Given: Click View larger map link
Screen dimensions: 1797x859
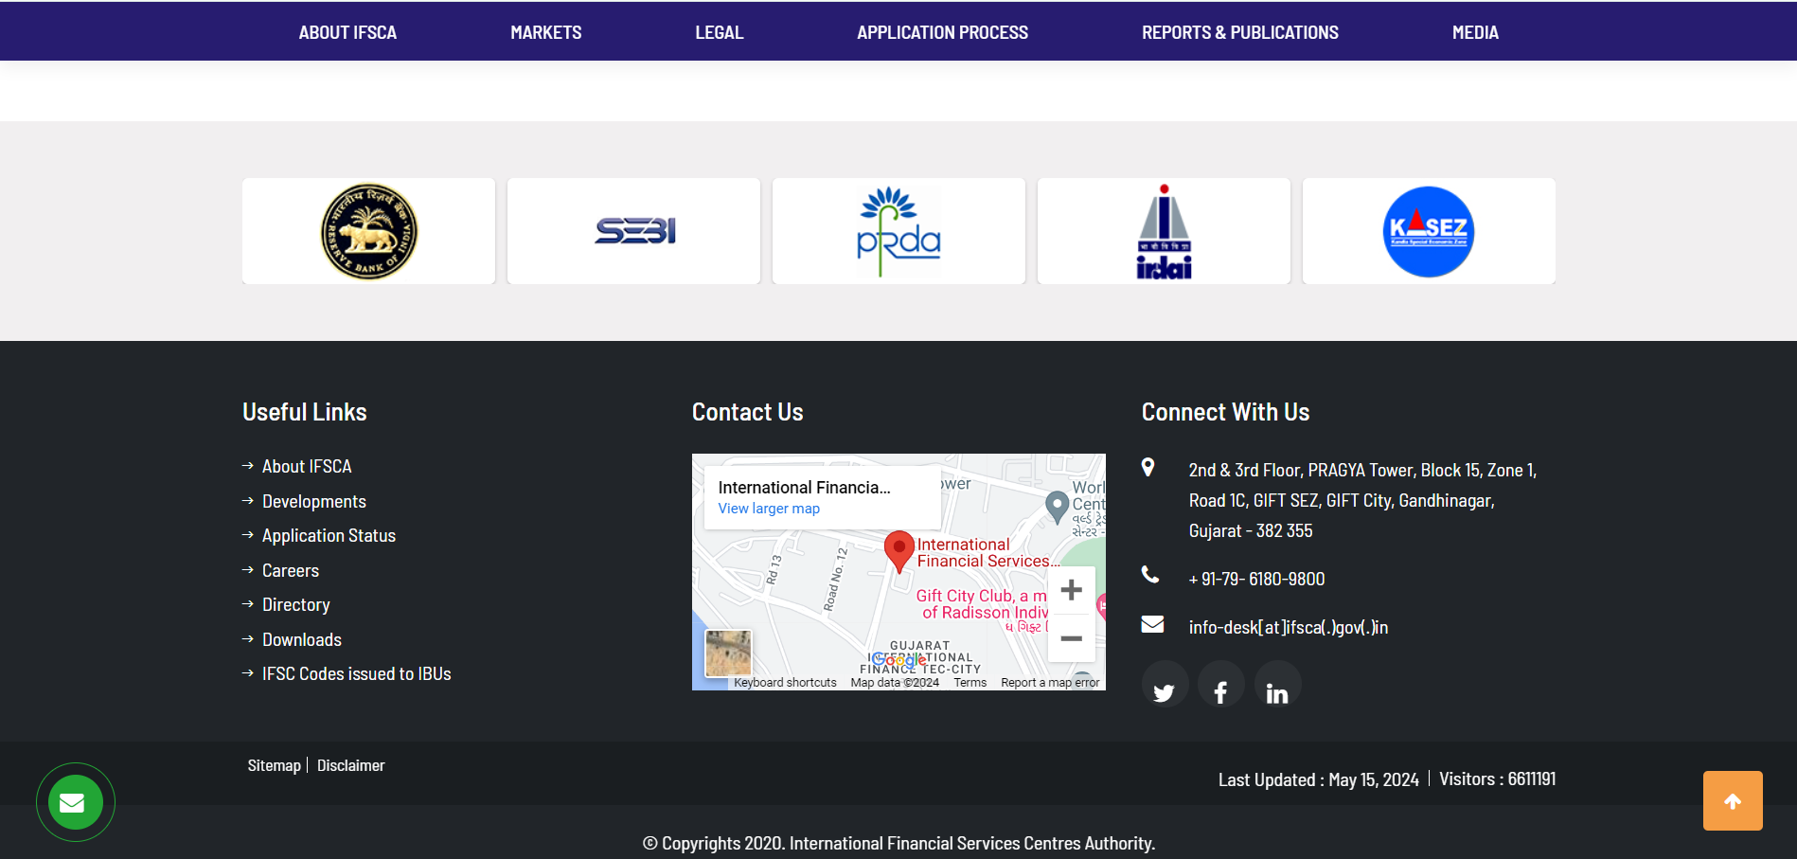Looking at the screenshot, I should pos(769,509).
